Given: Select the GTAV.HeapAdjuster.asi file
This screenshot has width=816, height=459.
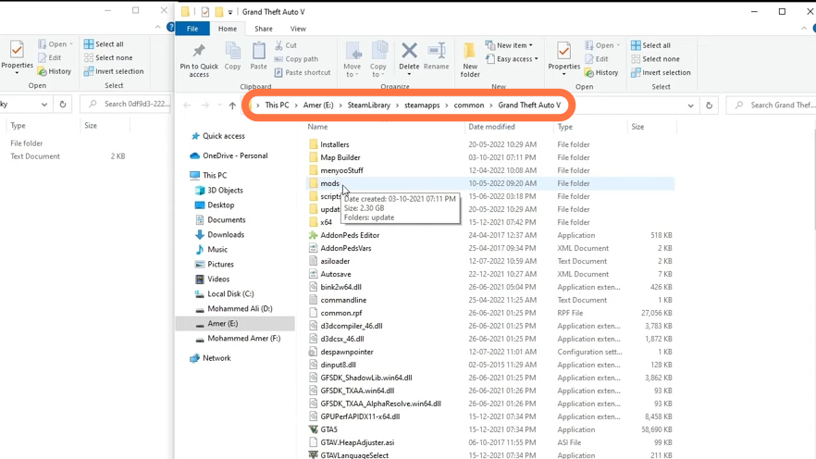Looking at the screenshot, I should [x=357, y=442].
